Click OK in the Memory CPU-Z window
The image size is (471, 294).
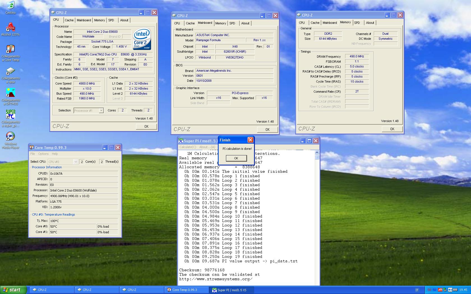tap(392, 129)
